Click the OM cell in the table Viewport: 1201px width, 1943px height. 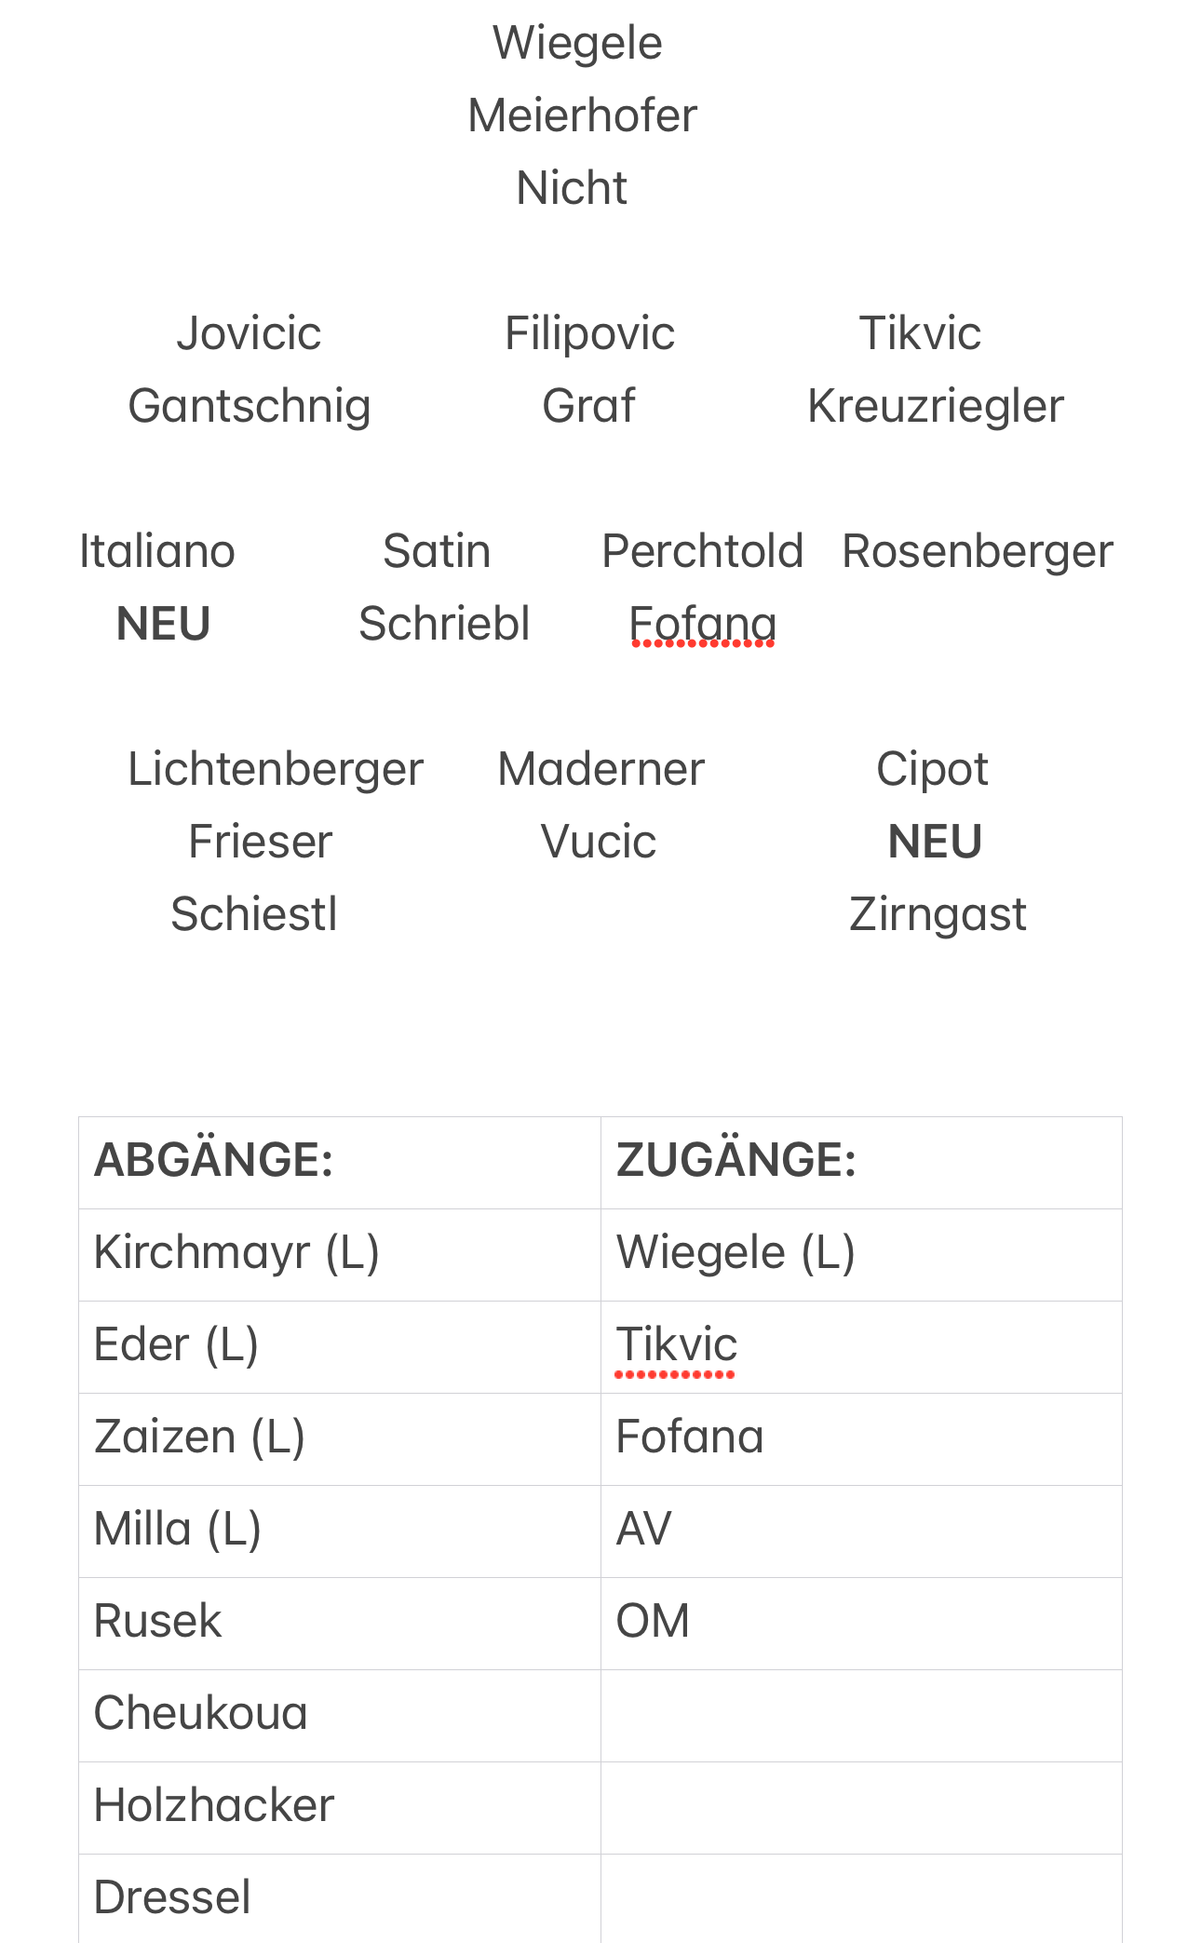click(x=861, y=1624)
